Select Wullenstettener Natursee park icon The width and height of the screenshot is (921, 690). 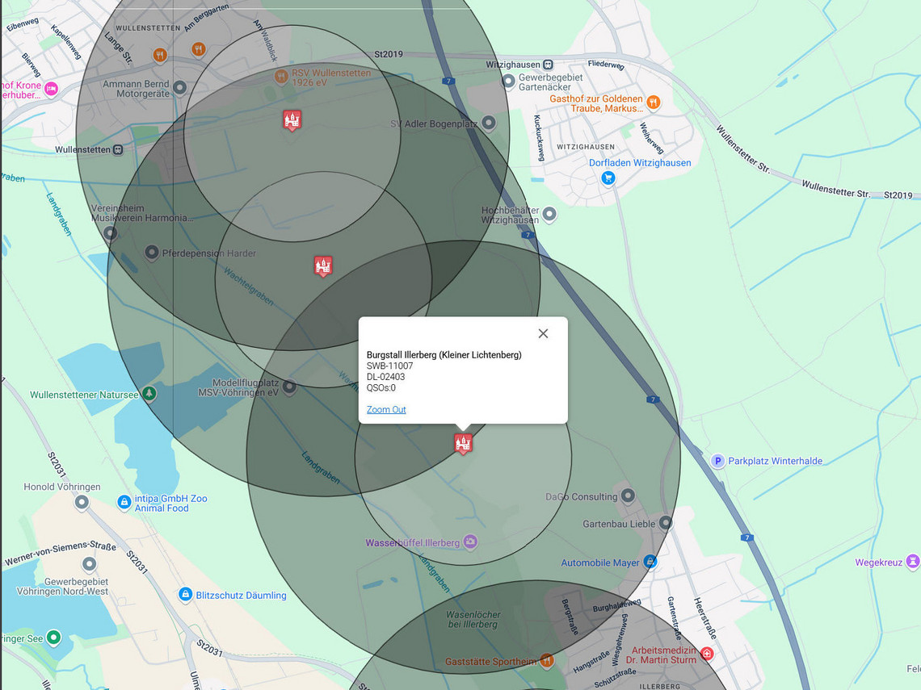(x=149, y=393)
